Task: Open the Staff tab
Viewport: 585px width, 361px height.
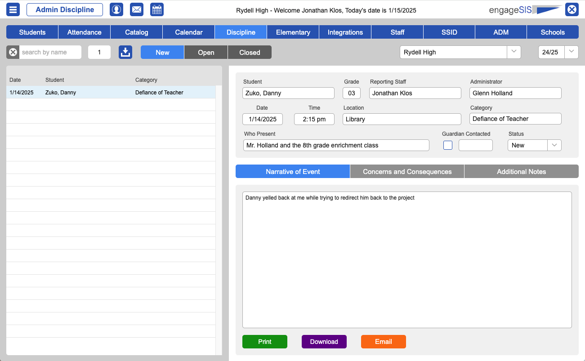Action: [x=397, y=32]
